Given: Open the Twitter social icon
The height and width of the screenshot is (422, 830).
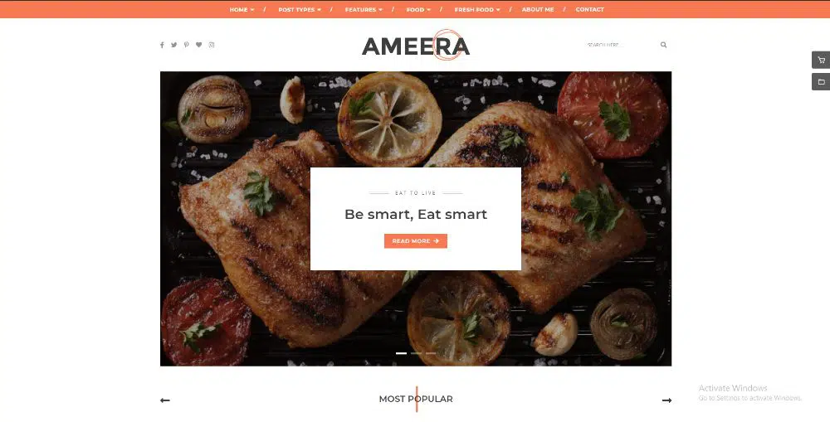Looking at the screenshot, I should pyautogui.click(x=173, y=45).
